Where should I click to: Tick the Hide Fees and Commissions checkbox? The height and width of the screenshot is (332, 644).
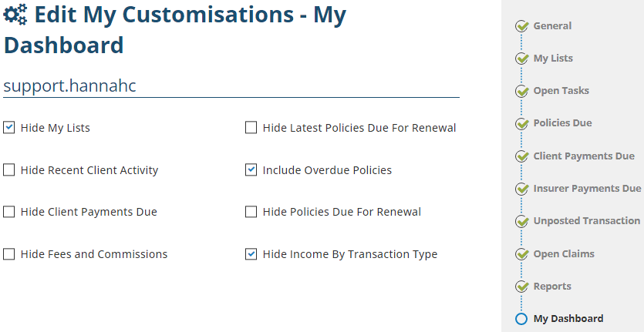pyautogui.click(x=9, y=254)
